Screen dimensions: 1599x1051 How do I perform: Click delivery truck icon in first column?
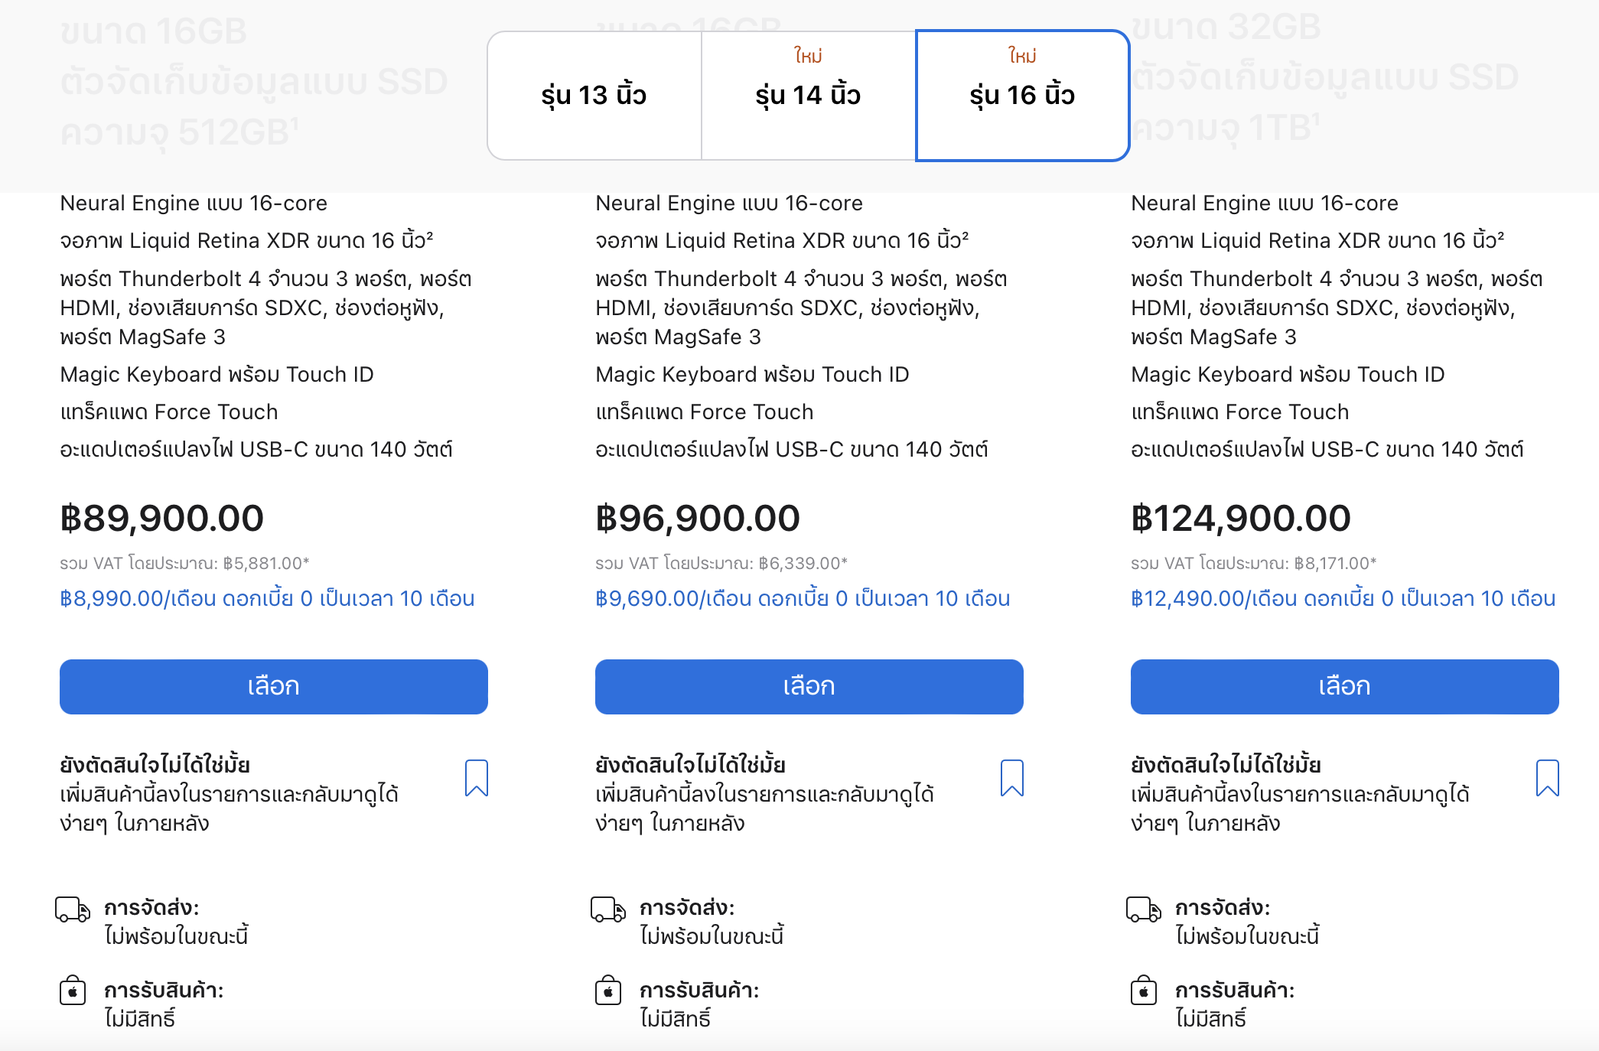[x=73, y=909]
